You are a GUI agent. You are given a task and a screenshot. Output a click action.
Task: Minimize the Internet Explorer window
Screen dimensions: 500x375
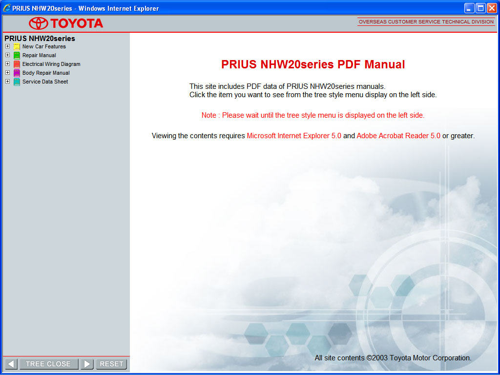469,8
